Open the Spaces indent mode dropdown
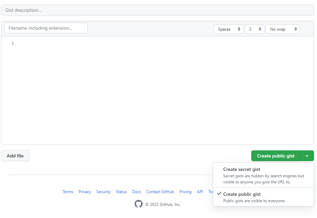Viewport: 317px width, 218px height. click(x=228, y=29)
